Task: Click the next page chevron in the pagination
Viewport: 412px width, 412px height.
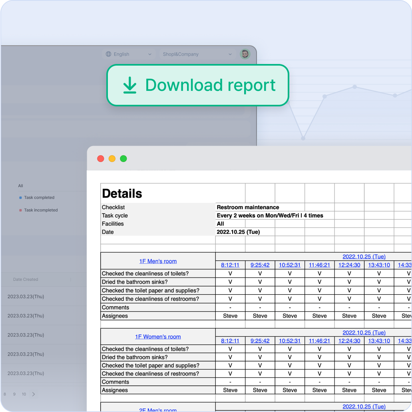Action: click(34, 394)
